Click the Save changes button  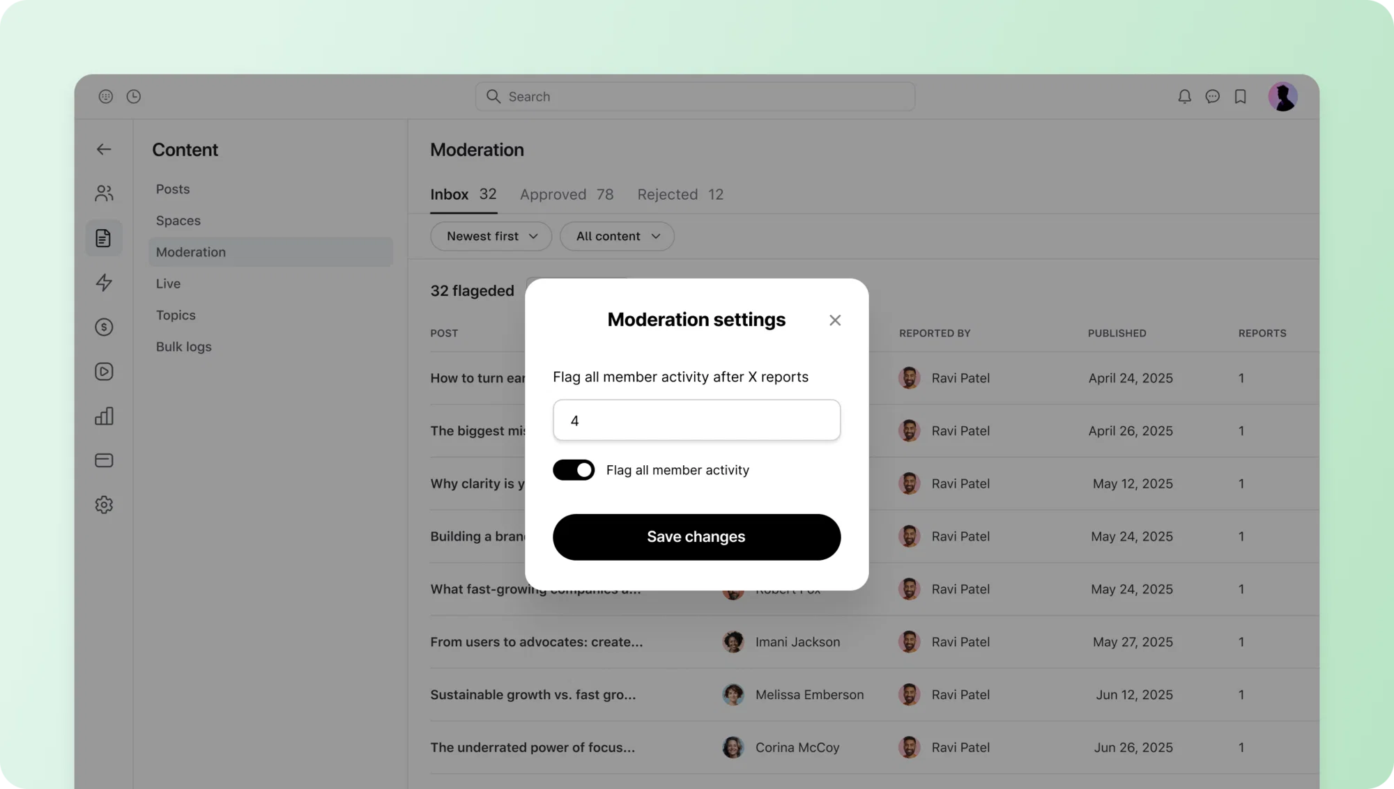click(x=696, y=537)
